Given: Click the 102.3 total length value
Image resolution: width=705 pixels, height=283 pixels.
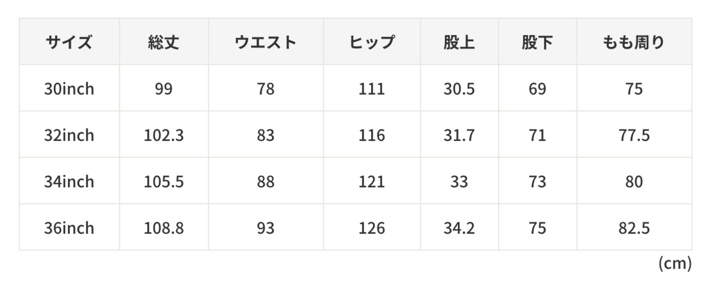Looking at the screenshot, I should pos(164,135).
